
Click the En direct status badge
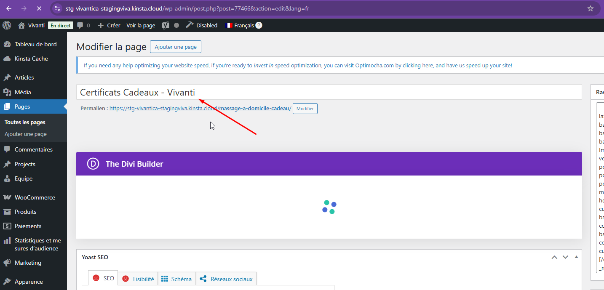[x=61, y=25]
